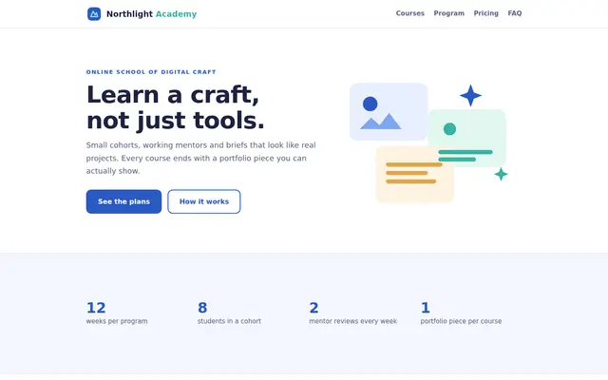Open the Courses nav link
Viewport: 608px width, 380px height.
coord(409,13)
